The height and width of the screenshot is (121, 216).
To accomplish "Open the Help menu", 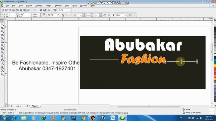I will (92, 6).
